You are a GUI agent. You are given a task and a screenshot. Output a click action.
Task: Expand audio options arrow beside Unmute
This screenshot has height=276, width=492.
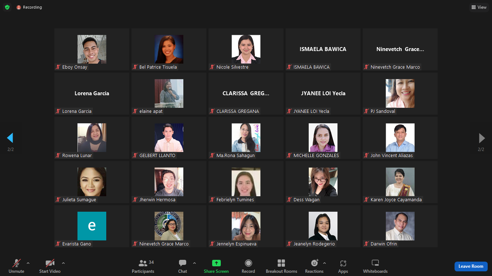[28, 263]
